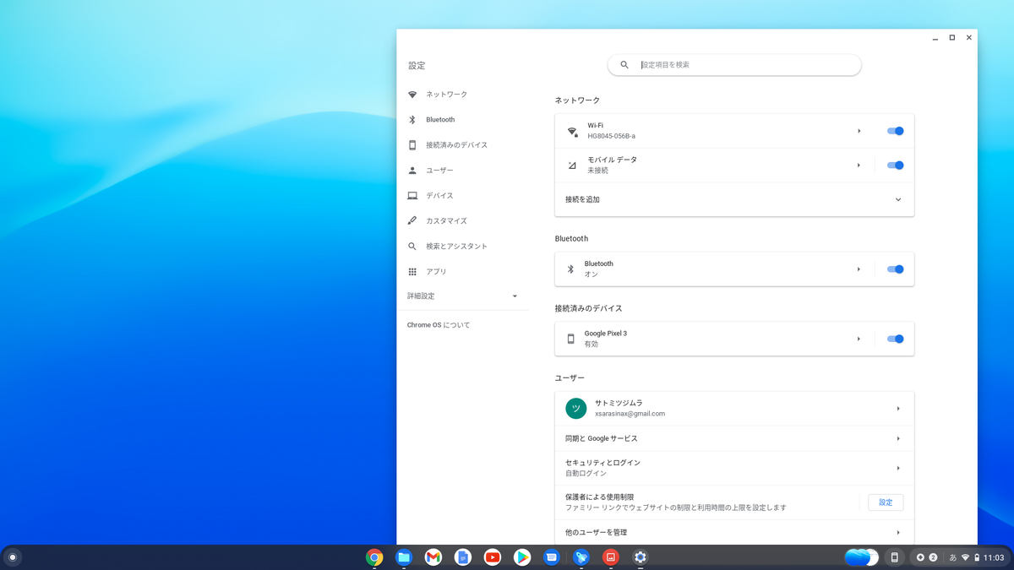The height and width of the screenshot is (570, 1014).
Task: Click the Bluetooth icon in Bluetooth card
Action: 570,269
